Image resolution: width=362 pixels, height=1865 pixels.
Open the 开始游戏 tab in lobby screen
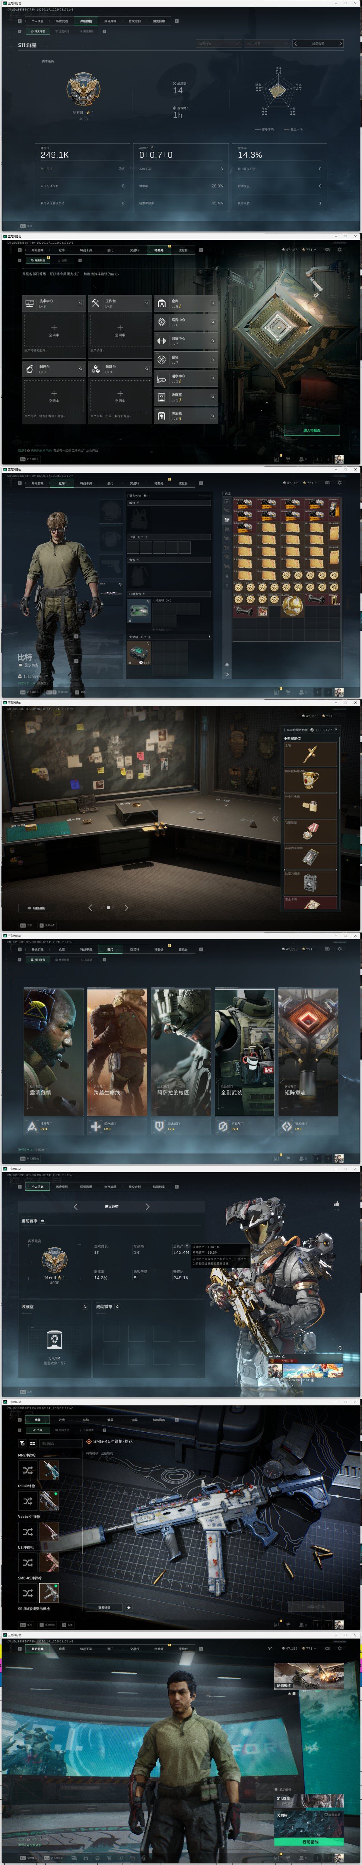point(38,1649)
